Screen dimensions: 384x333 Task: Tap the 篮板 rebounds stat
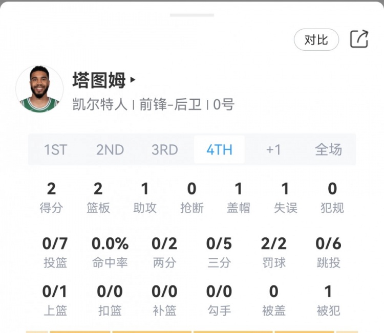coord(98,197)
